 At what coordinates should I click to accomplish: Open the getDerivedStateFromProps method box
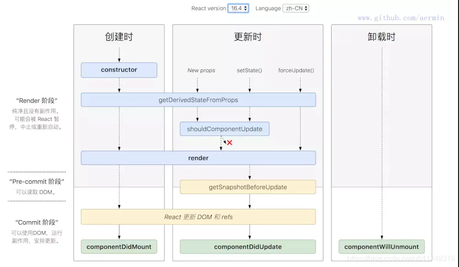click(x=198, y=99)
